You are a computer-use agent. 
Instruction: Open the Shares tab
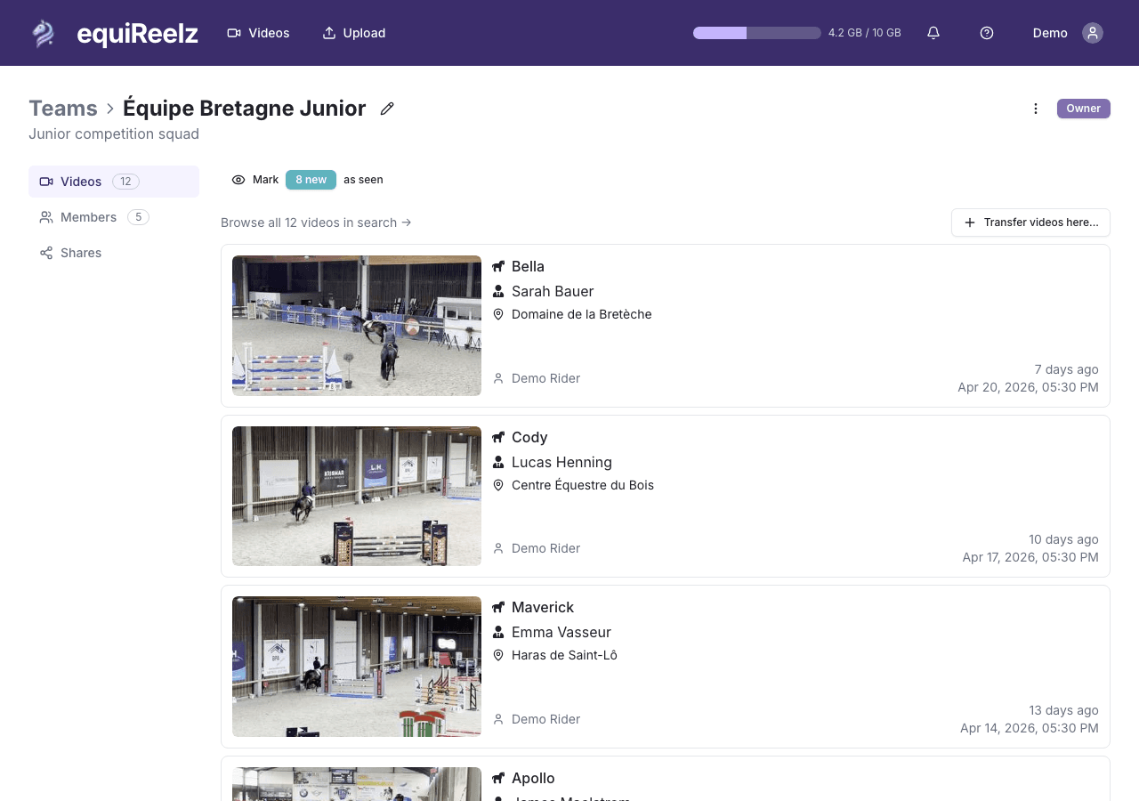tap(114, 253)
